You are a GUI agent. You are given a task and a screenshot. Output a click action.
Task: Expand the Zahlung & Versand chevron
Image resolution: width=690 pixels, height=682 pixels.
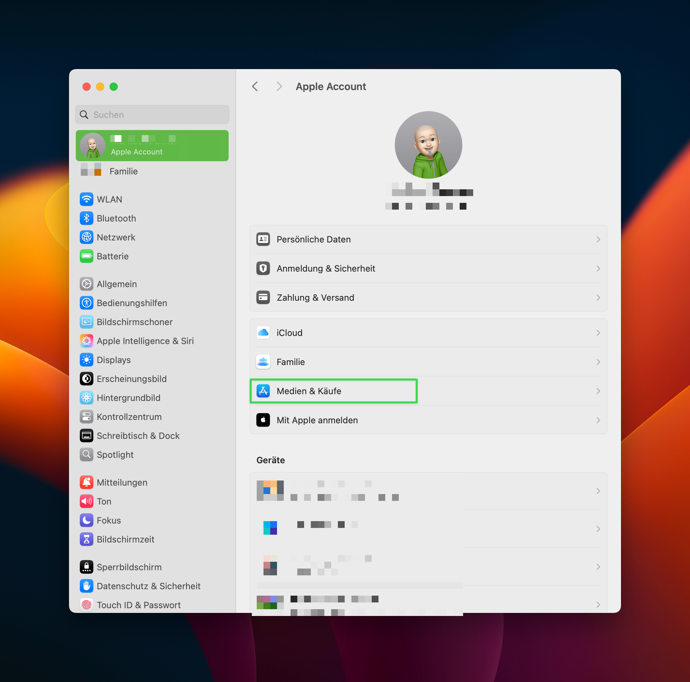point(598,298)
